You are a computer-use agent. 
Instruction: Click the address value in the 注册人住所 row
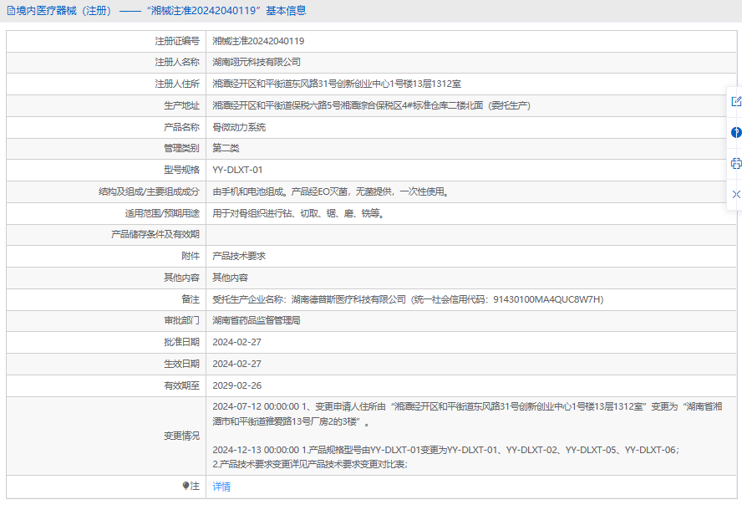coord(337,84)
